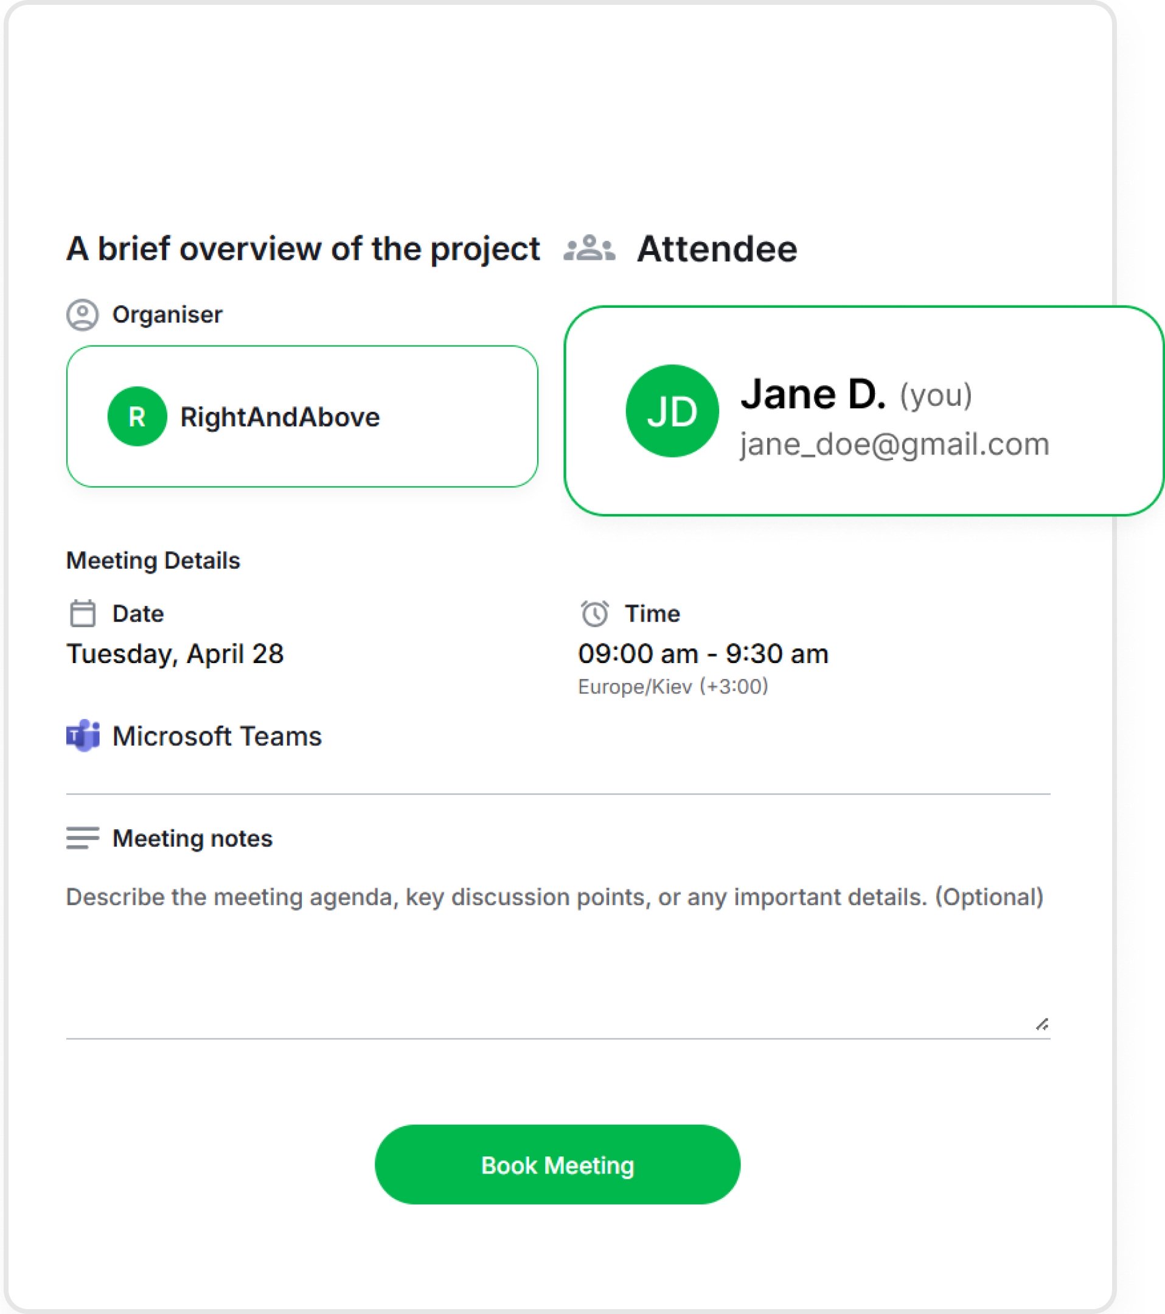Click the meeting title heading text
This screenshot has height=1314, width=1165.
pos(303,249)
